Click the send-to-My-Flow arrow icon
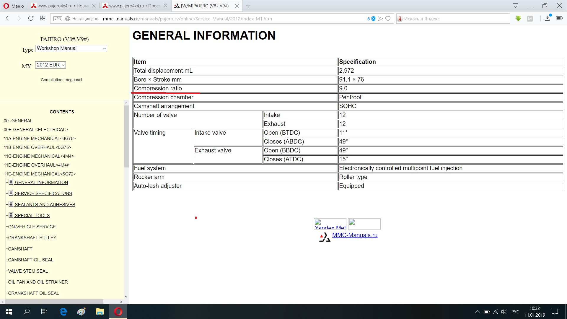Image resolution: width=567 pixels, height=319 pixels. 381,19
